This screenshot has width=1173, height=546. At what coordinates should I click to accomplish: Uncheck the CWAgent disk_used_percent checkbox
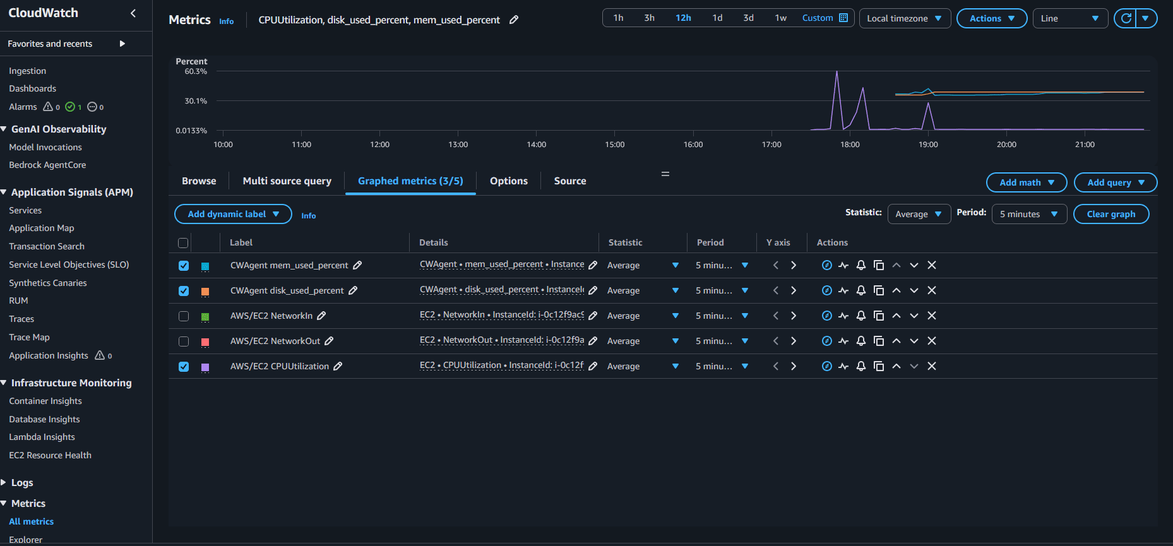click(x=184, y=291)
